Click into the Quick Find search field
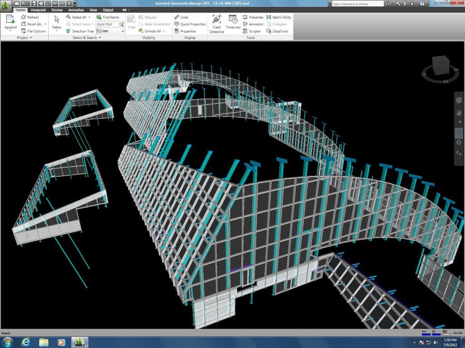Viewport: 465px width, 348px height. point(108,24)
